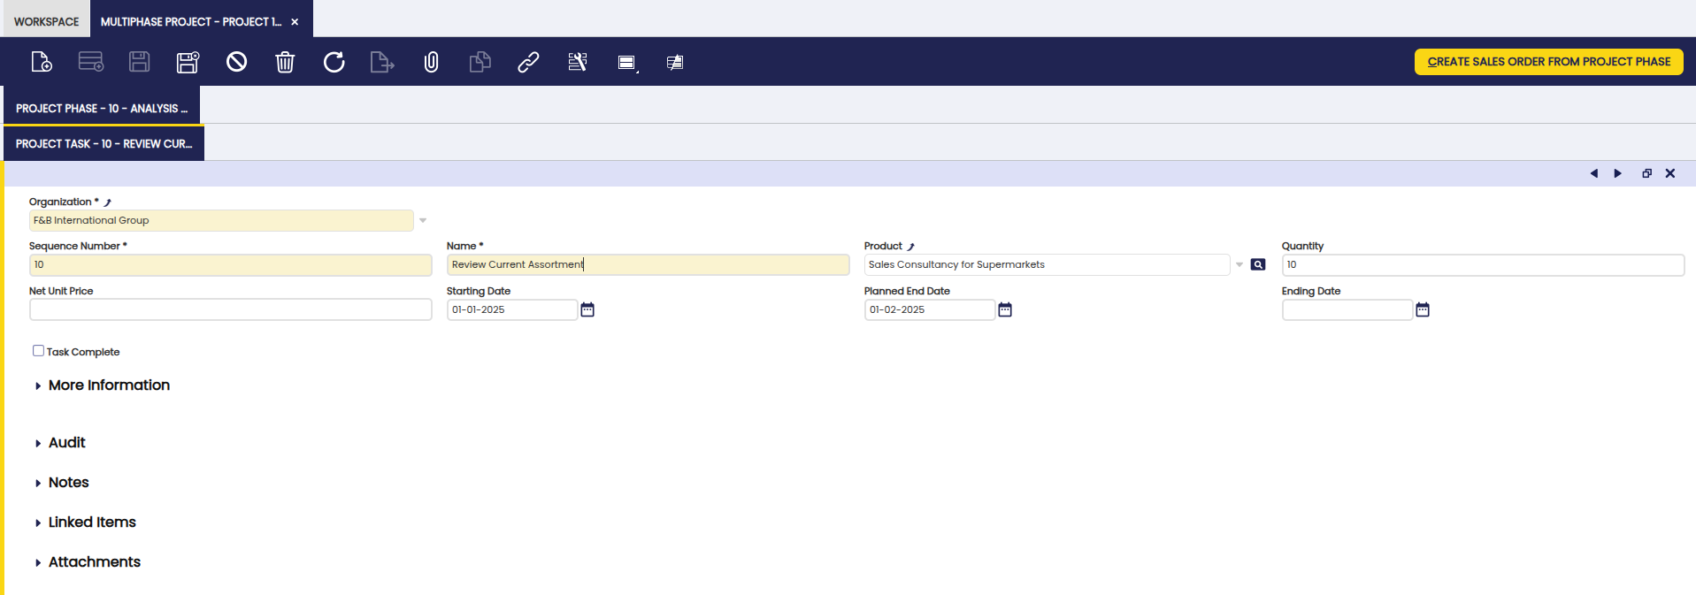Image resolution: width=1696 pixels, height=595 pixels.
Task: Click the Organization field
Action: click(221, 220)
